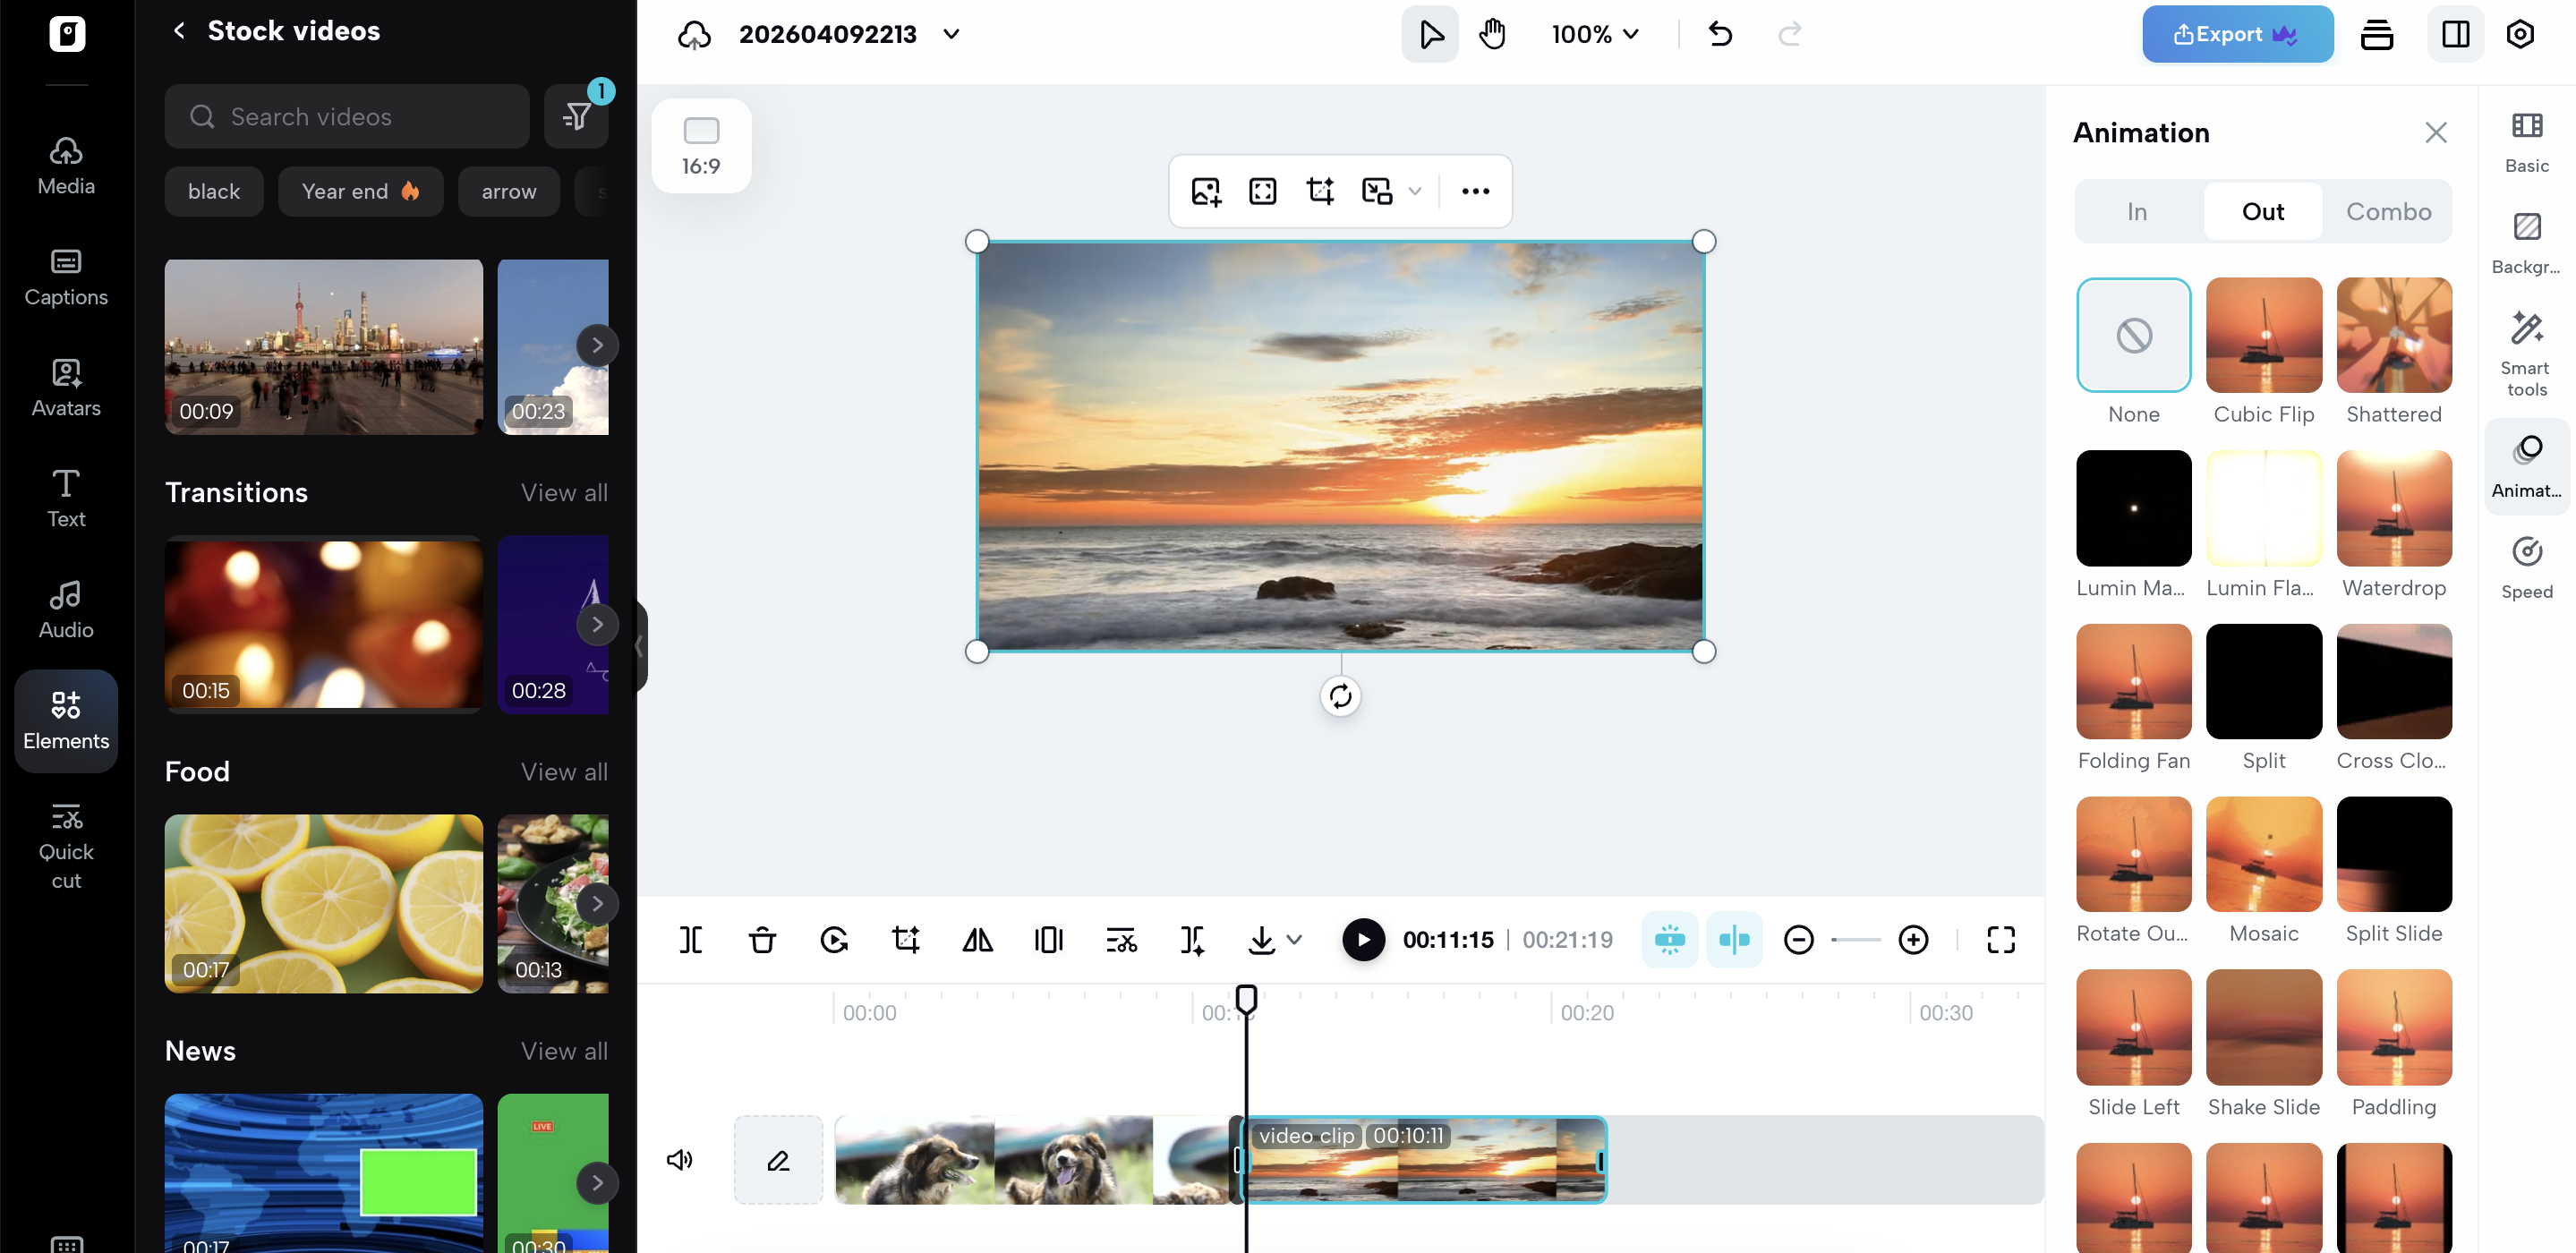Click the video filter icon
2576x1253 pixels.
(x=577, y=117)
